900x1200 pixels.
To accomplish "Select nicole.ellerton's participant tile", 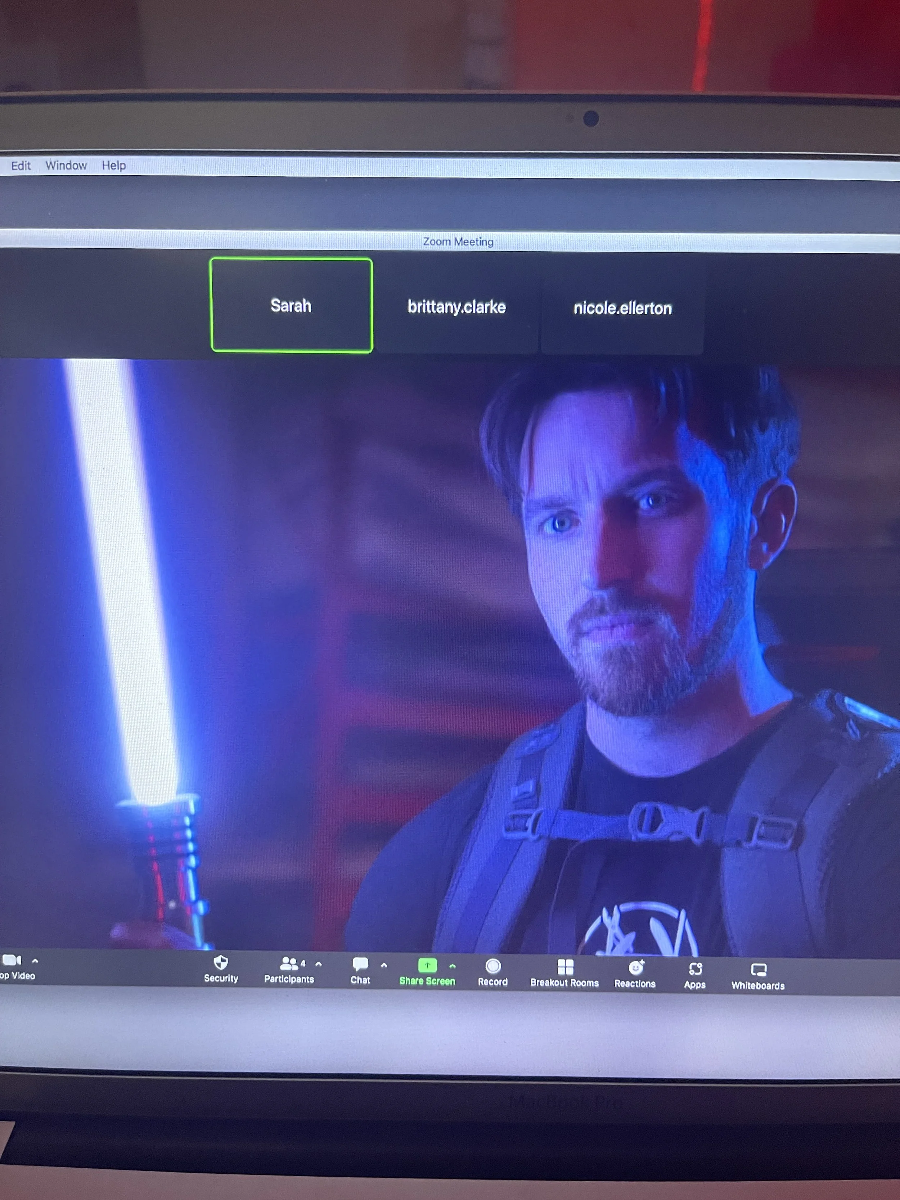I will point(622,308).
